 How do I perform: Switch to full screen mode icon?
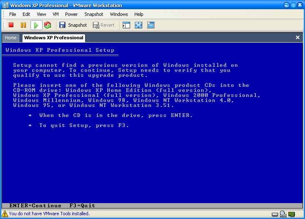pyautogui.click(x=138, y=25)
